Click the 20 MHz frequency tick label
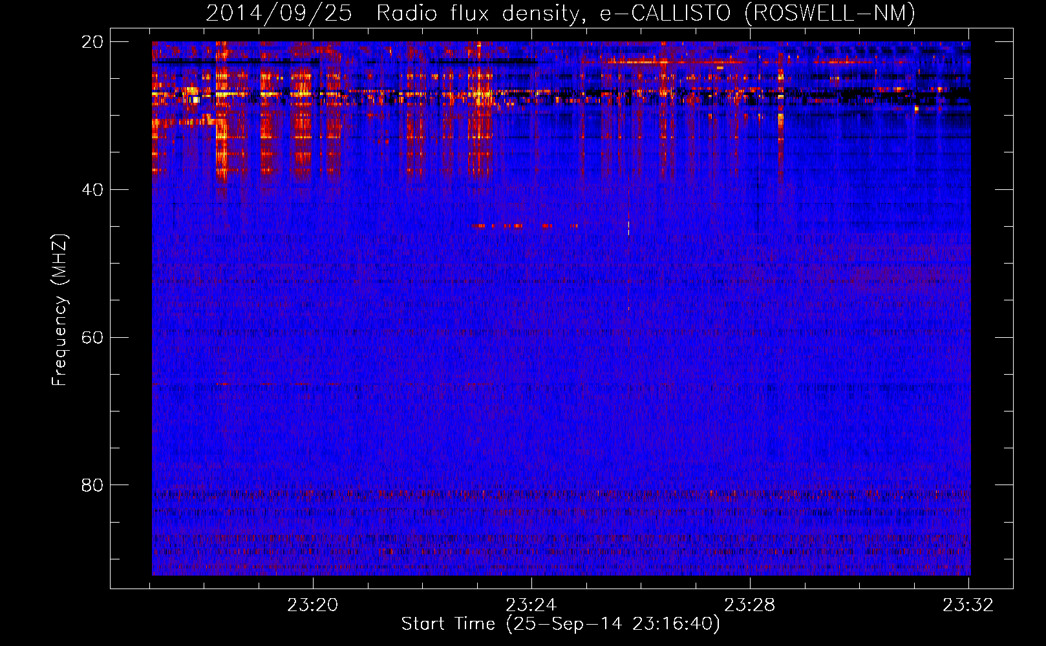1046x646 pixels. 92,42
